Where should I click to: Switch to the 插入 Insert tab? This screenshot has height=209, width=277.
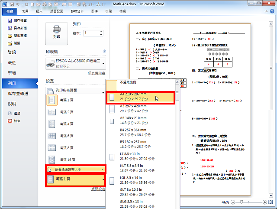click(x=39, y=12)
